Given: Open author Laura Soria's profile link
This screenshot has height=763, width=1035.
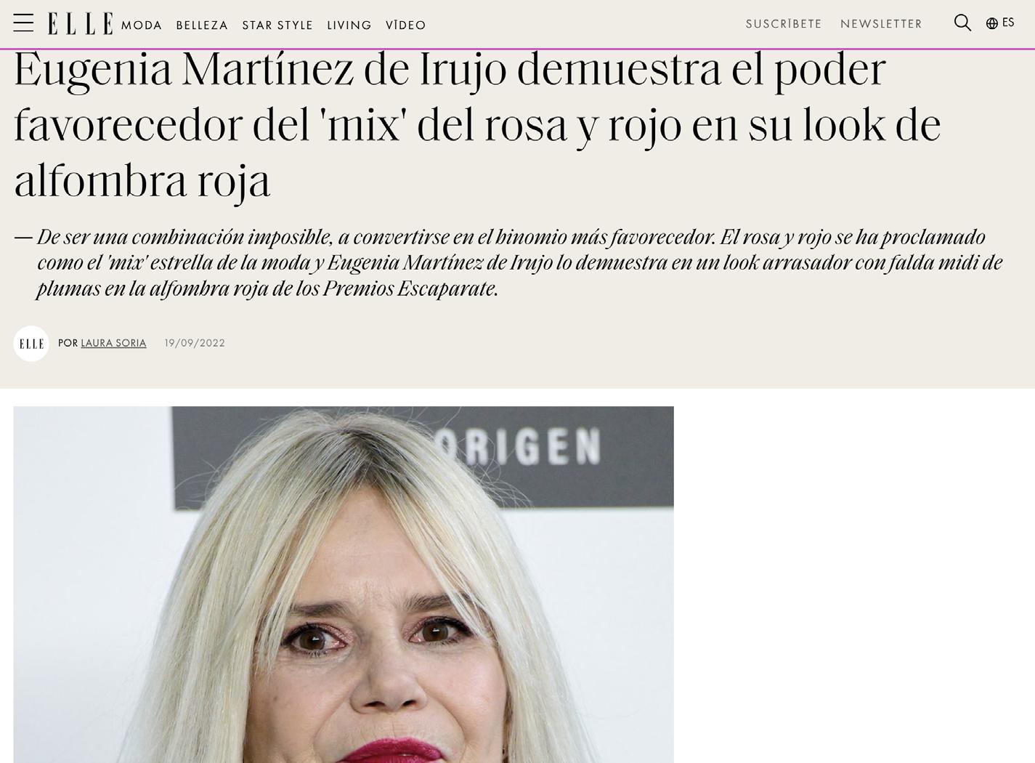Looking at the screenshot, I should pyautogui.click(x=113, y=343).
